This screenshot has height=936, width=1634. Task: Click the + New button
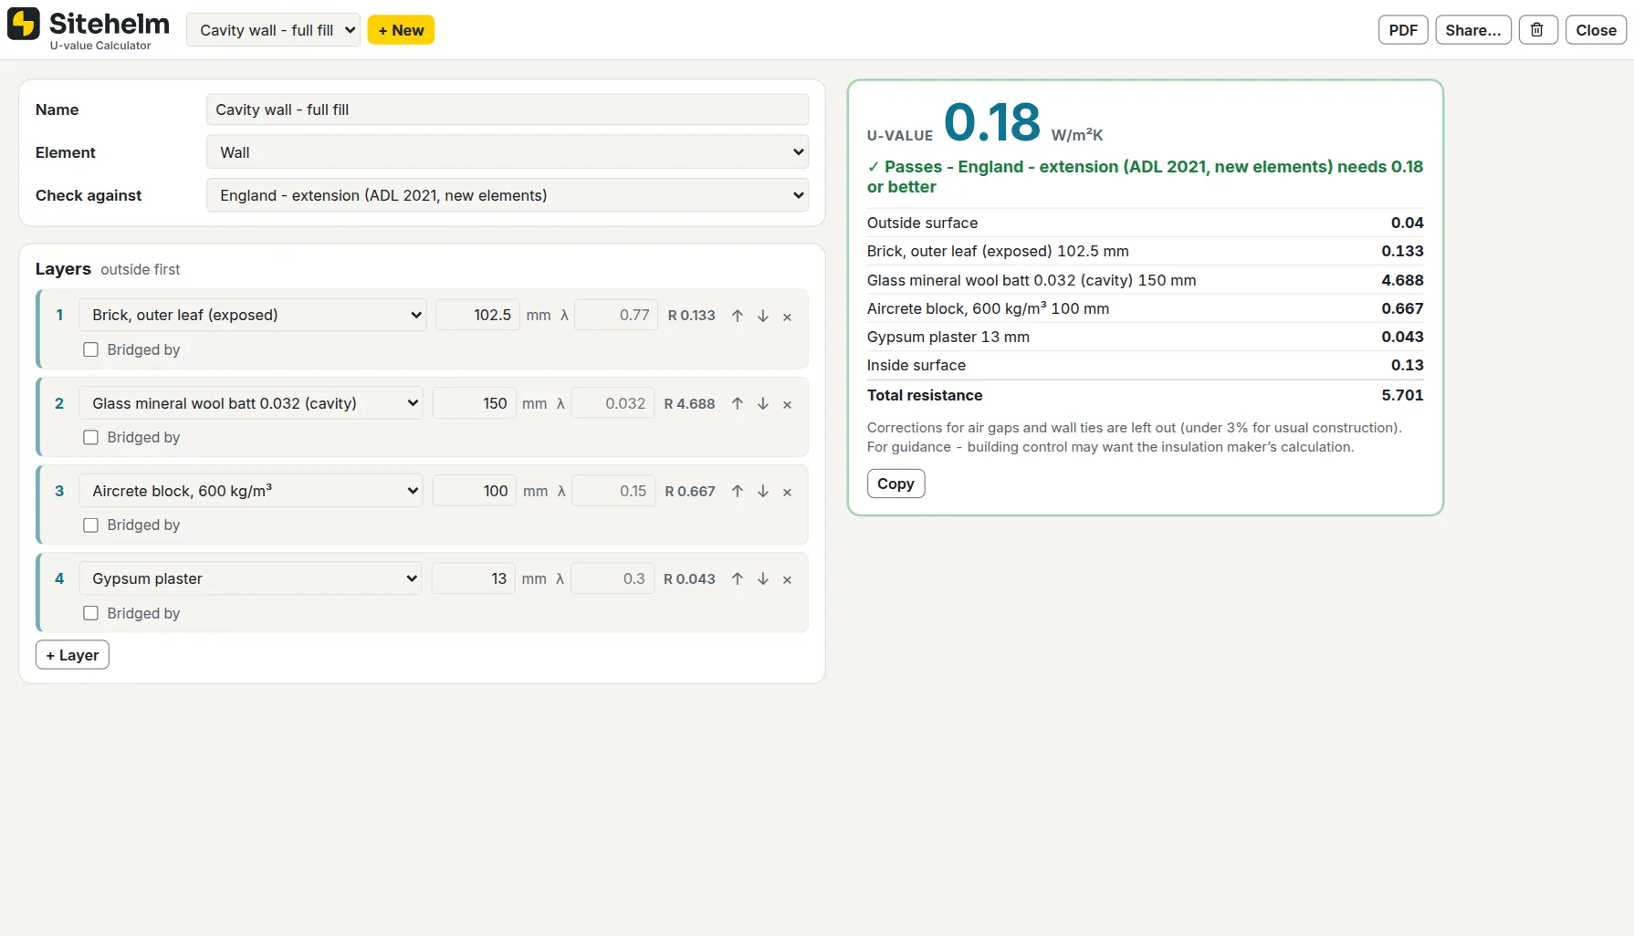click(x=401, y=30)
